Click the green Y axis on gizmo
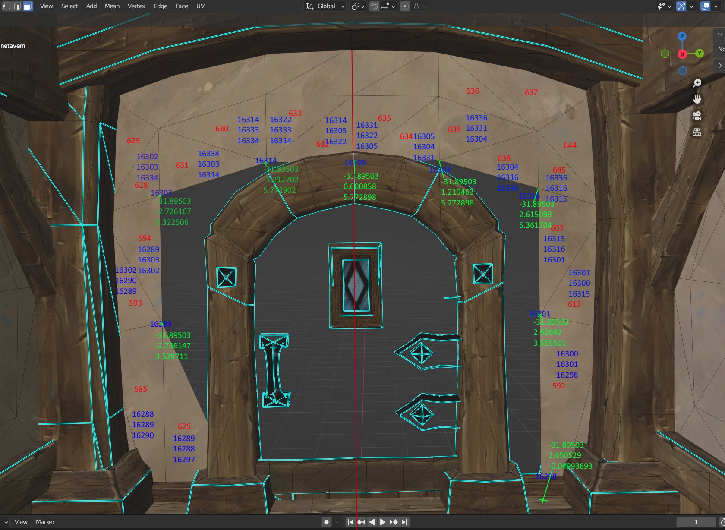 click(x=699, y=53)
